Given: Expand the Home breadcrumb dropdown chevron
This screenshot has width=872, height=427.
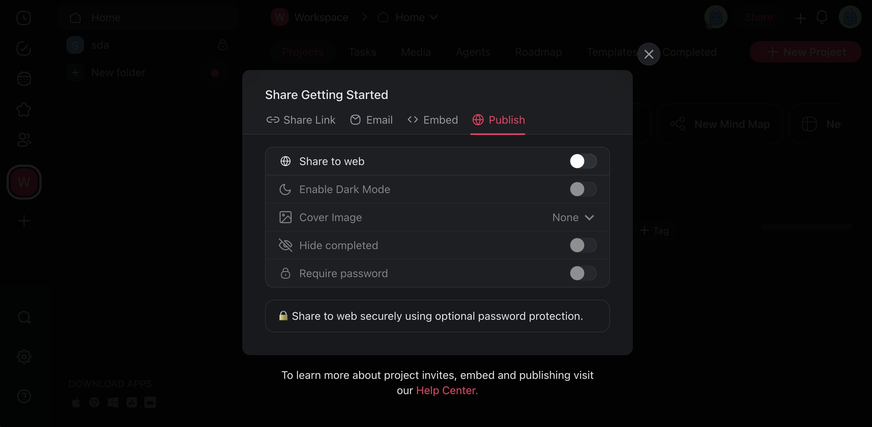Looking at the screenshot, I should pyautogui.click(x=434, y=17).
